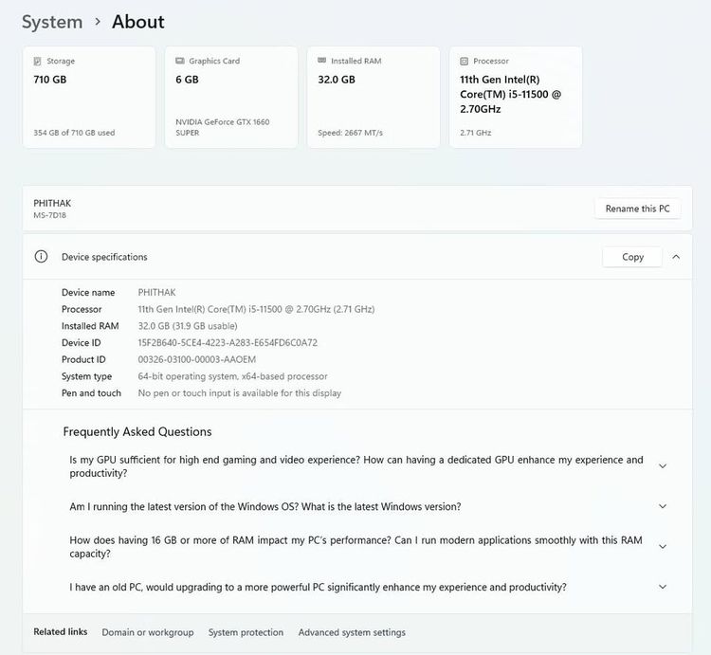Expand the 16 GB RAM FAQ question
The height and width of the screenshot is (655, 711).
coord(663,547)
